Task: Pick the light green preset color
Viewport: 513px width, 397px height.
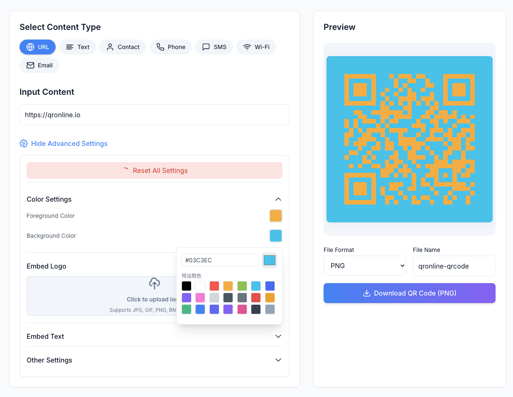Action: pyautogui.click(x=242, y=286)
